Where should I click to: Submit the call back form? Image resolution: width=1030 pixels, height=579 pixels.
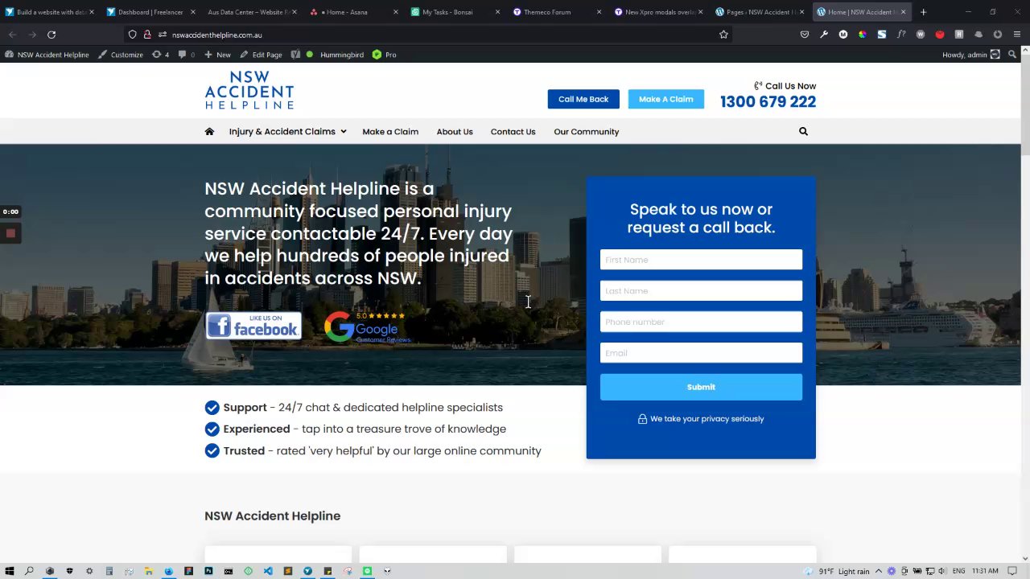point(701,387)
